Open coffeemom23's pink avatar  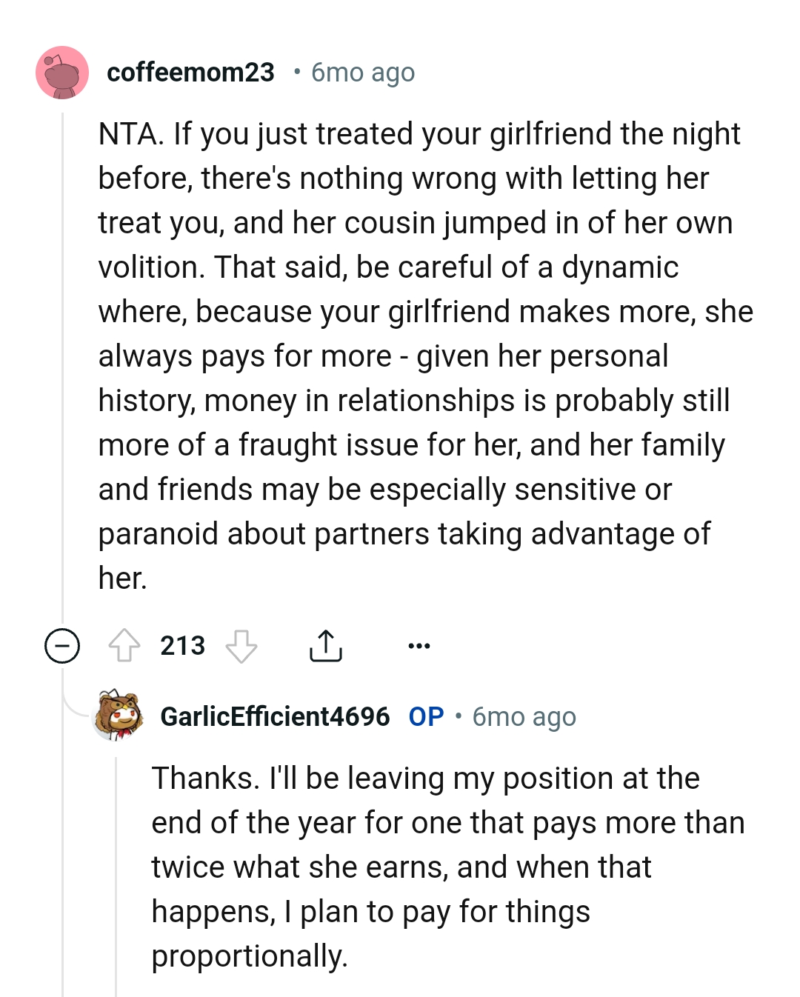[62, 73]
